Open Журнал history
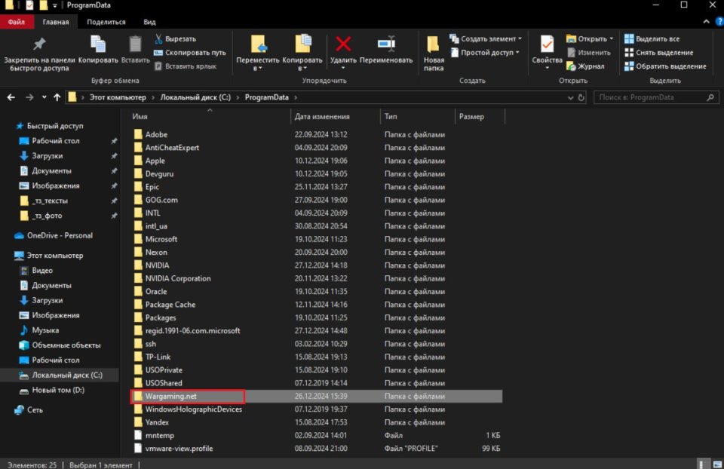This screenshot has height=469, width=724. click(x=585, y=66)
